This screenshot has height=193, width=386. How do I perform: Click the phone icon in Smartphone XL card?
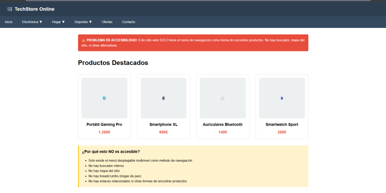(x=164, y=98)
